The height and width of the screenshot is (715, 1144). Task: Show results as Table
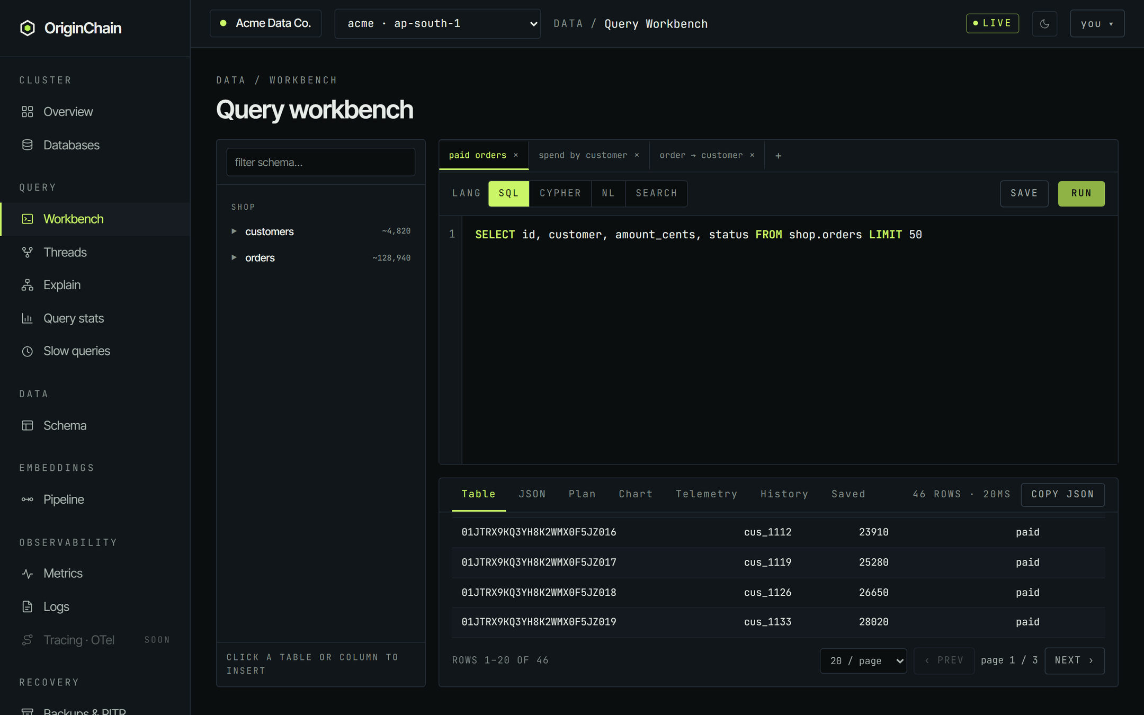(478, 494)
